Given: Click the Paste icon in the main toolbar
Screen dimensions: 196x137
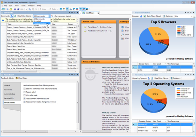Looking at the screenshot, I should tap(33, 9).
